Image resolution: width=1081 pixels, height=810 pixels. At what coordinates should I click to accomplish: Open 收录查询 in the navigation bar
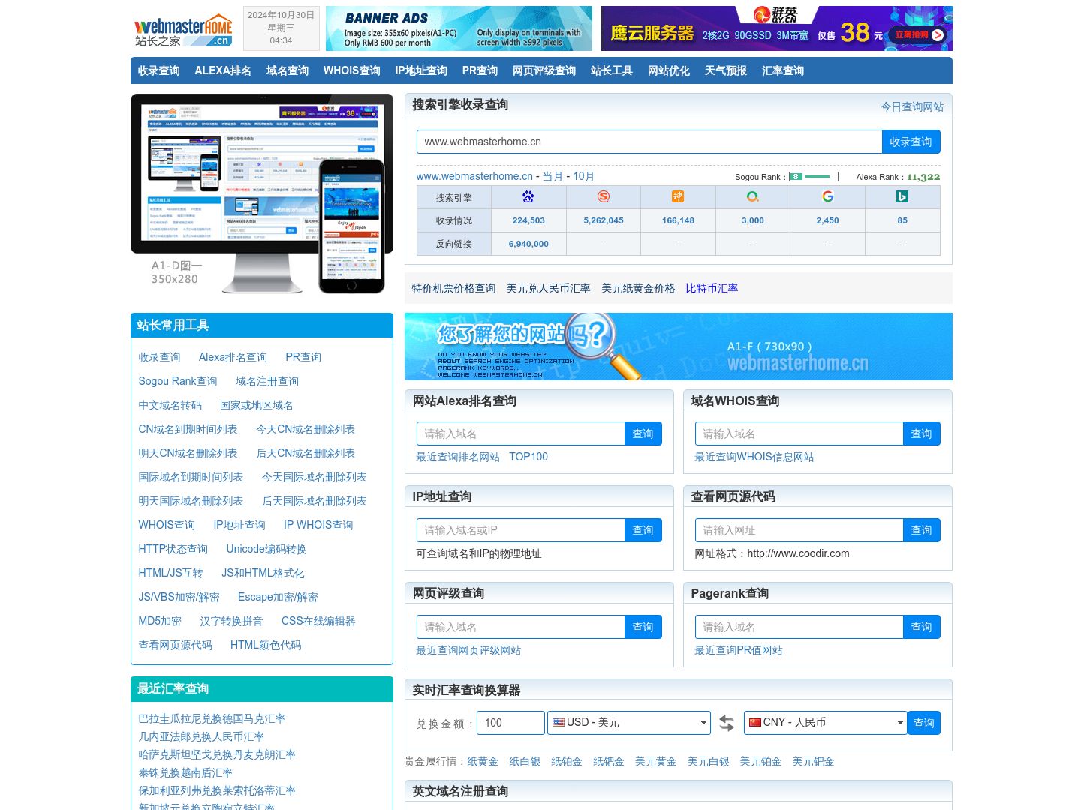click(x=159, y=70)
